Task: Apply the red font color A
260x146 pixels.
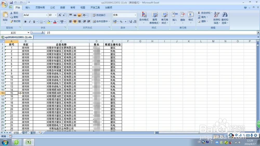Action: tap(55, 22)
